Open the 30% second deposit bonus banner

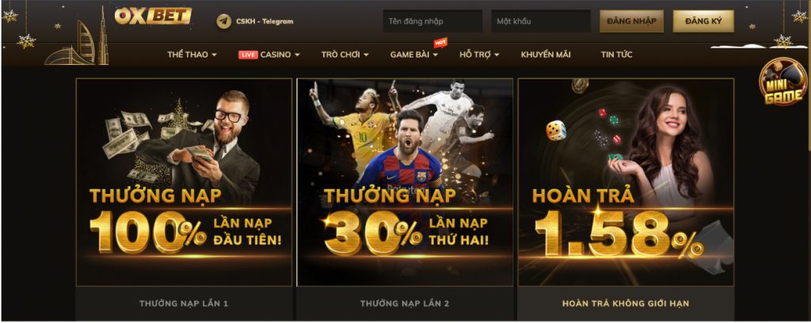405,182
